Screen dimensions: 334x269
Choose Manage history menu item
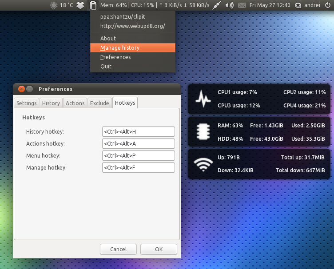(x=133, y=47)
